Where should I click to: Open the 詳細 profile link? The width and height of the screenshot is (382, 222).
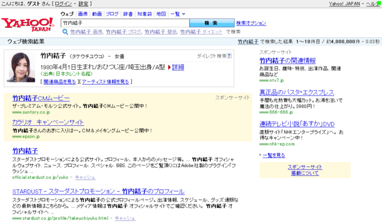pos(178,67)
